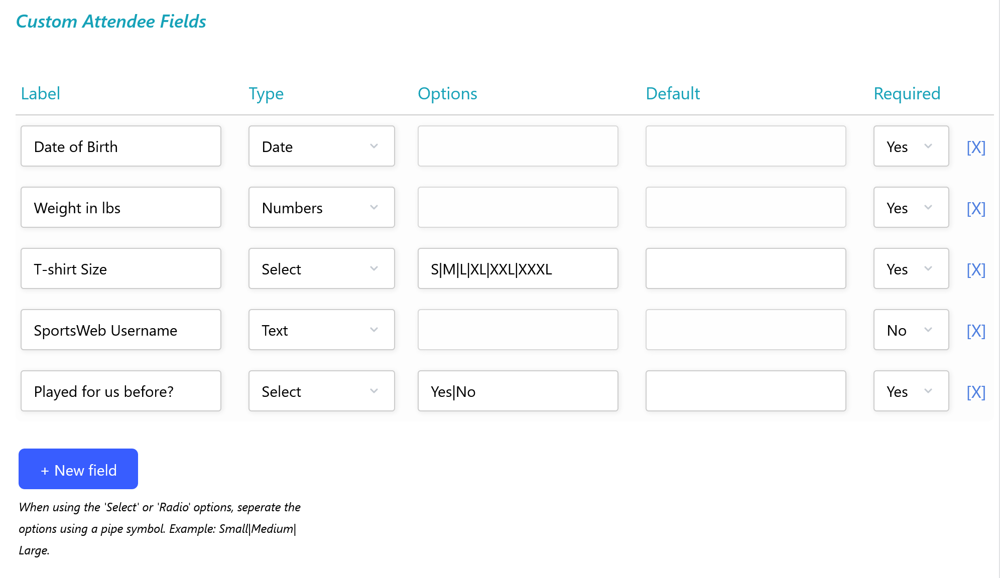Open Type dropdown for Date of Birth
The image size is (1000, 578).
pyautogui.click(x=321, y=147)
